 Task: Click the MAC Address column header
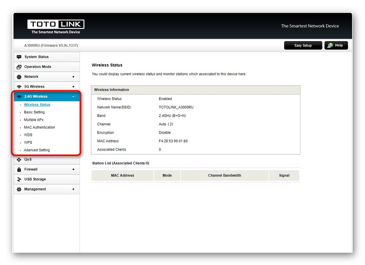[x=123, y=176]
